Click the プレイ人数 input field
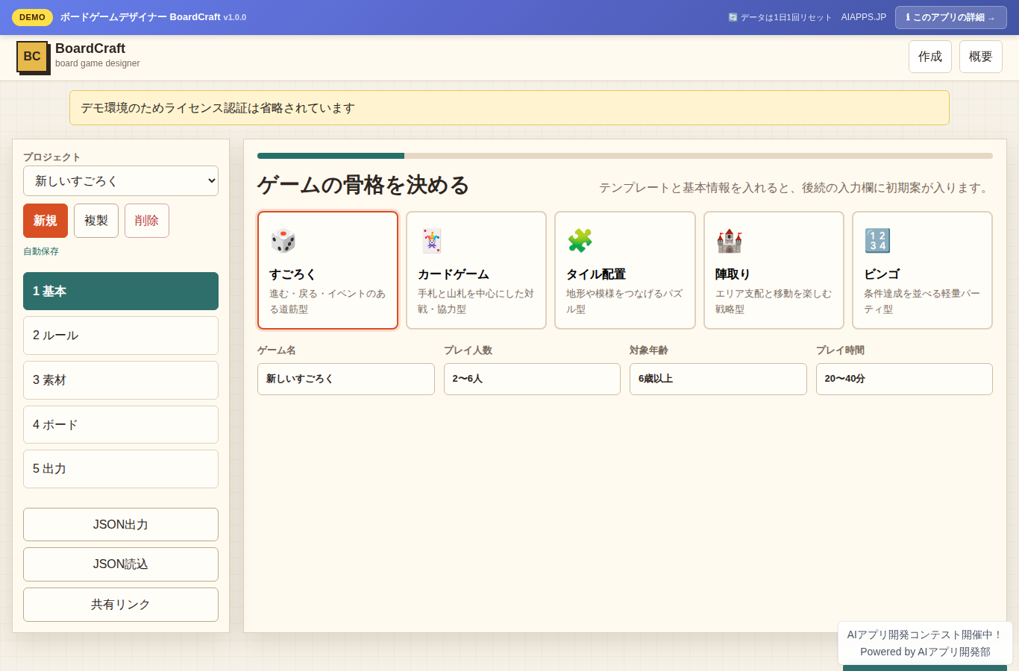Screen dimensions: 1019x671 click(532, 379)
